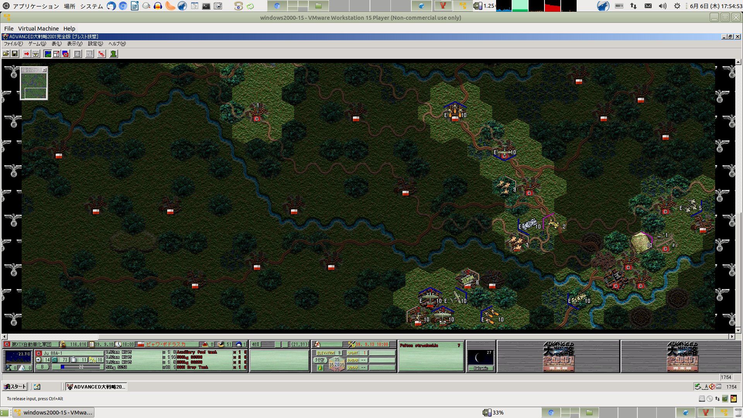Launch Chromium from the top panel
This screenshot has width=743, height=418.
(123, 6)
